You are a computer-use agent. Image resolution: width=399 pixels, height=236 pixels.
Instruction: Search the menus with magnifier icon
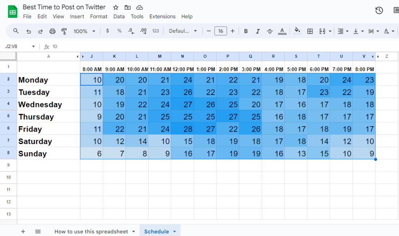16,31
